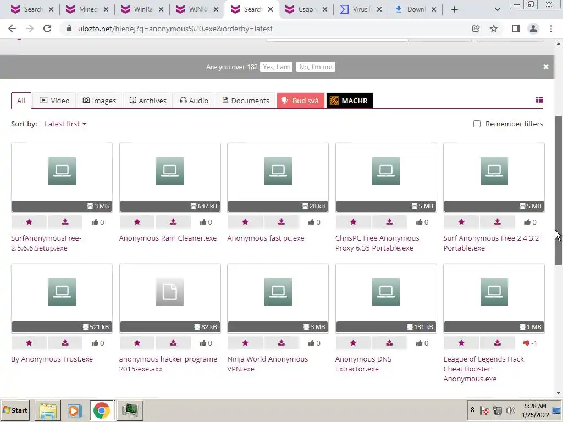Switch to list view layout icon

539,100
